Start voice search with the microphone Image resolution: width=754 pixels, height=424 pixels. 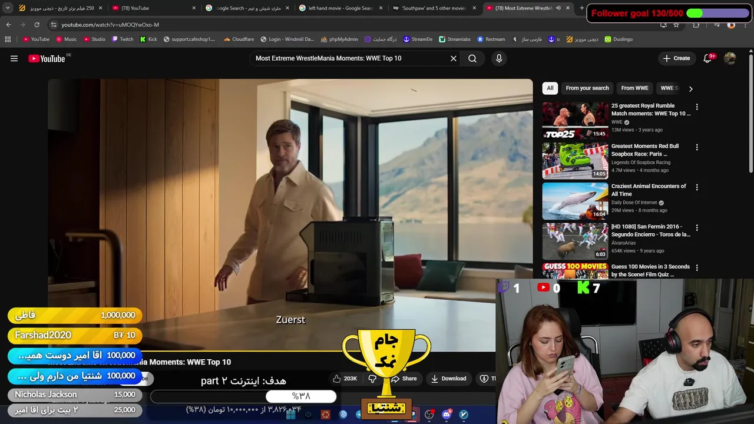(x=499, y=58)
